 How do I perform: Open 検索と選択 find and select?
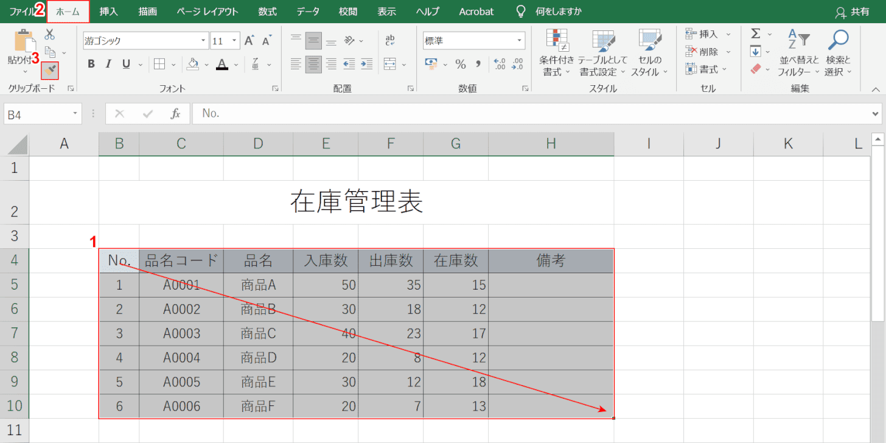[x=838, y=52]
